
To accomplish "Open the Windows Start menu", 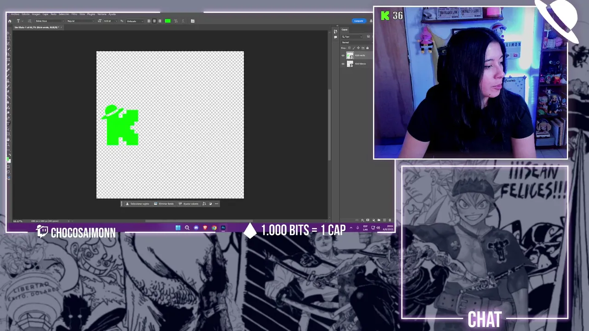I will click(178, 228).
